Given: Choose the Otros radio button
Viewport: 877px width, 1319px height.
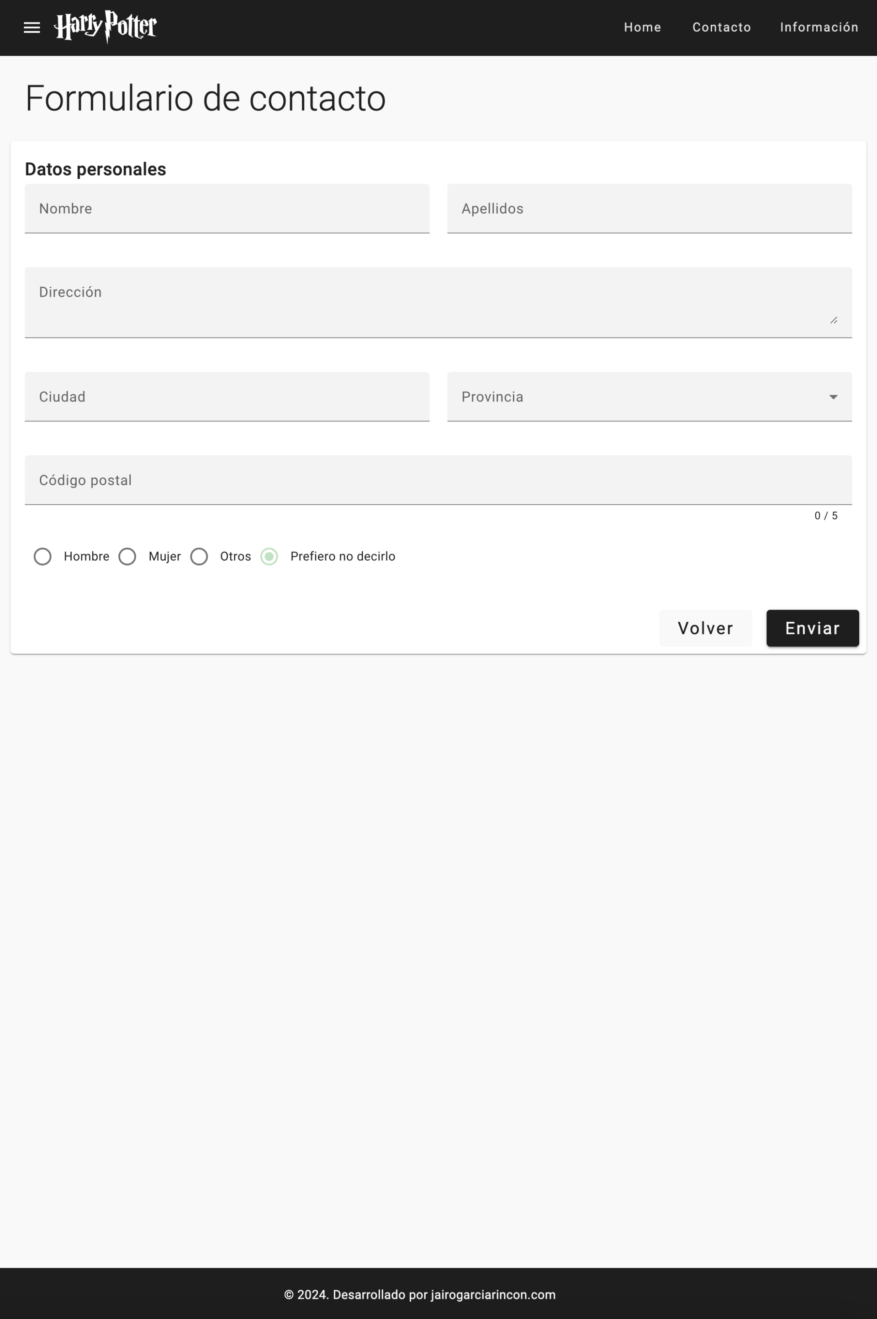Looking at the screenshot, I should [199, 556].
